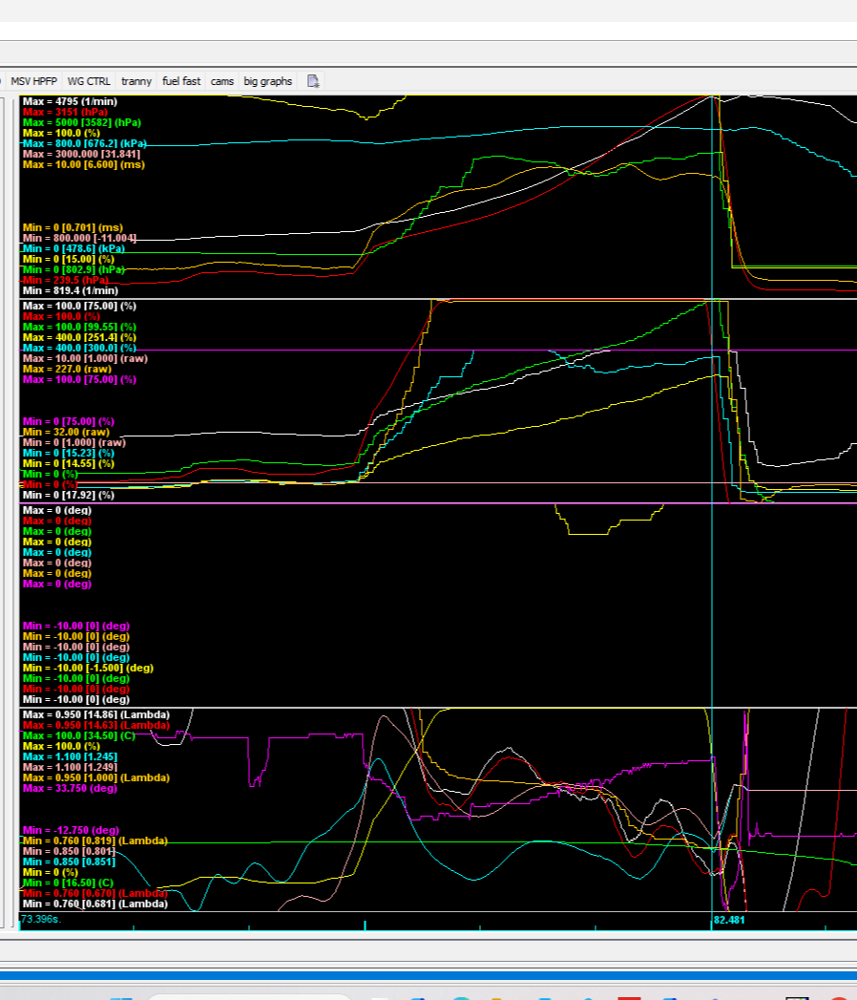857x1000 pixels.
Task: Select the 'Max = 1.100 [1.245]' label
Action: pyautogui.click(x=70, y=757)
